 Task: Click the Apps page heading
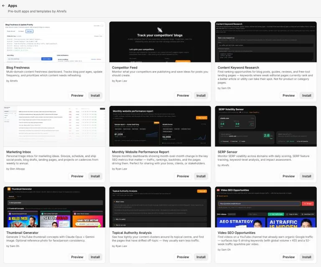[x=13, y=6]
